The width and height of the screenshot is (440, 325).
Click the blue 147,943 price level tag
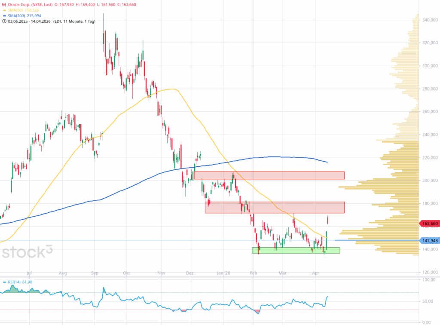(428, 240)
